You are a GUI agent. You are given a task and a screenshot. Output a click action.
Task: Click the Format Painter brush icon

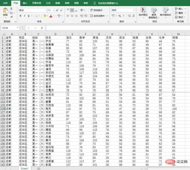click(11, 17)
